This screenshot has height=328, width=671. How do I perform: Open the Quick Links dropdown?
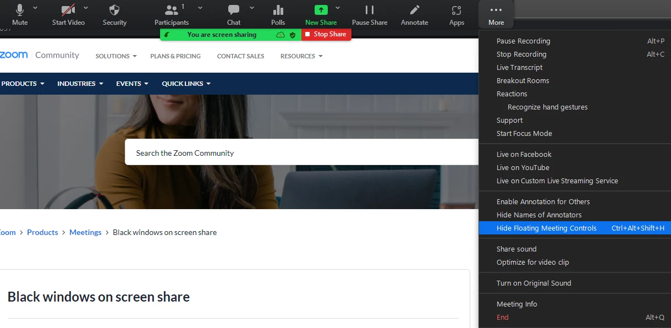(186, 84)
